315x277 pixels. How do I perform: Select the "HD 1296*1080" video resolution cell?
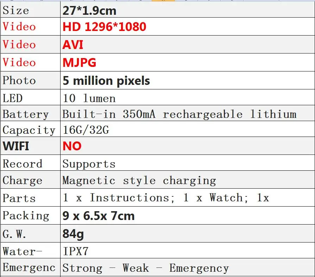(x=188, y=26)
